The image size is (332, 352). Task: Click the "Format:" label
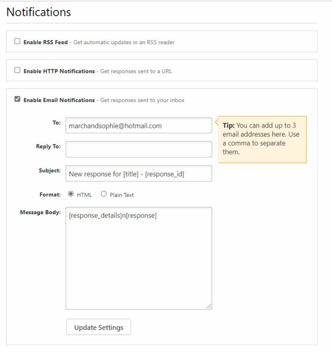50,195
